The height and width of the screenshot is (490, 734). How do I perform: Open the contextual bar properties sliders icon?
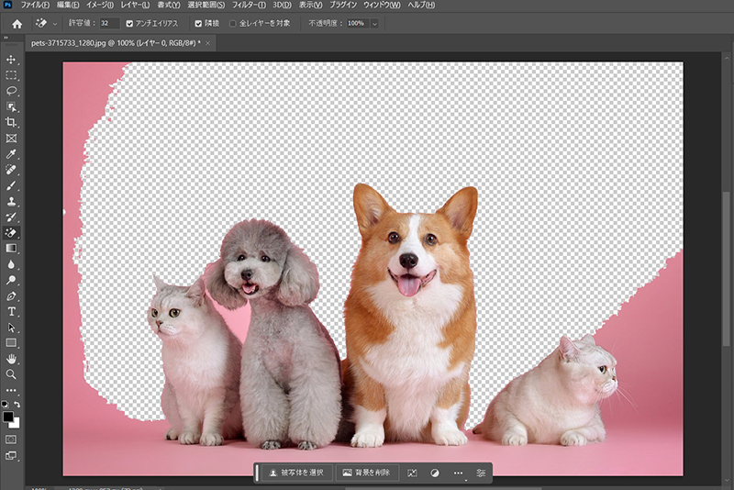tap(481, 473)
